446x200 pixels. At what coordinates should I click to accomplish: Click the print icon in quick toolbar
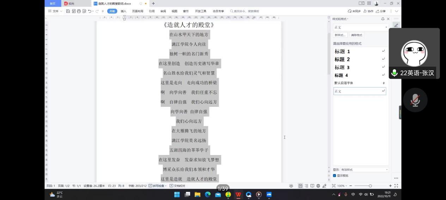pyautogui.click(x=79, y=11)
